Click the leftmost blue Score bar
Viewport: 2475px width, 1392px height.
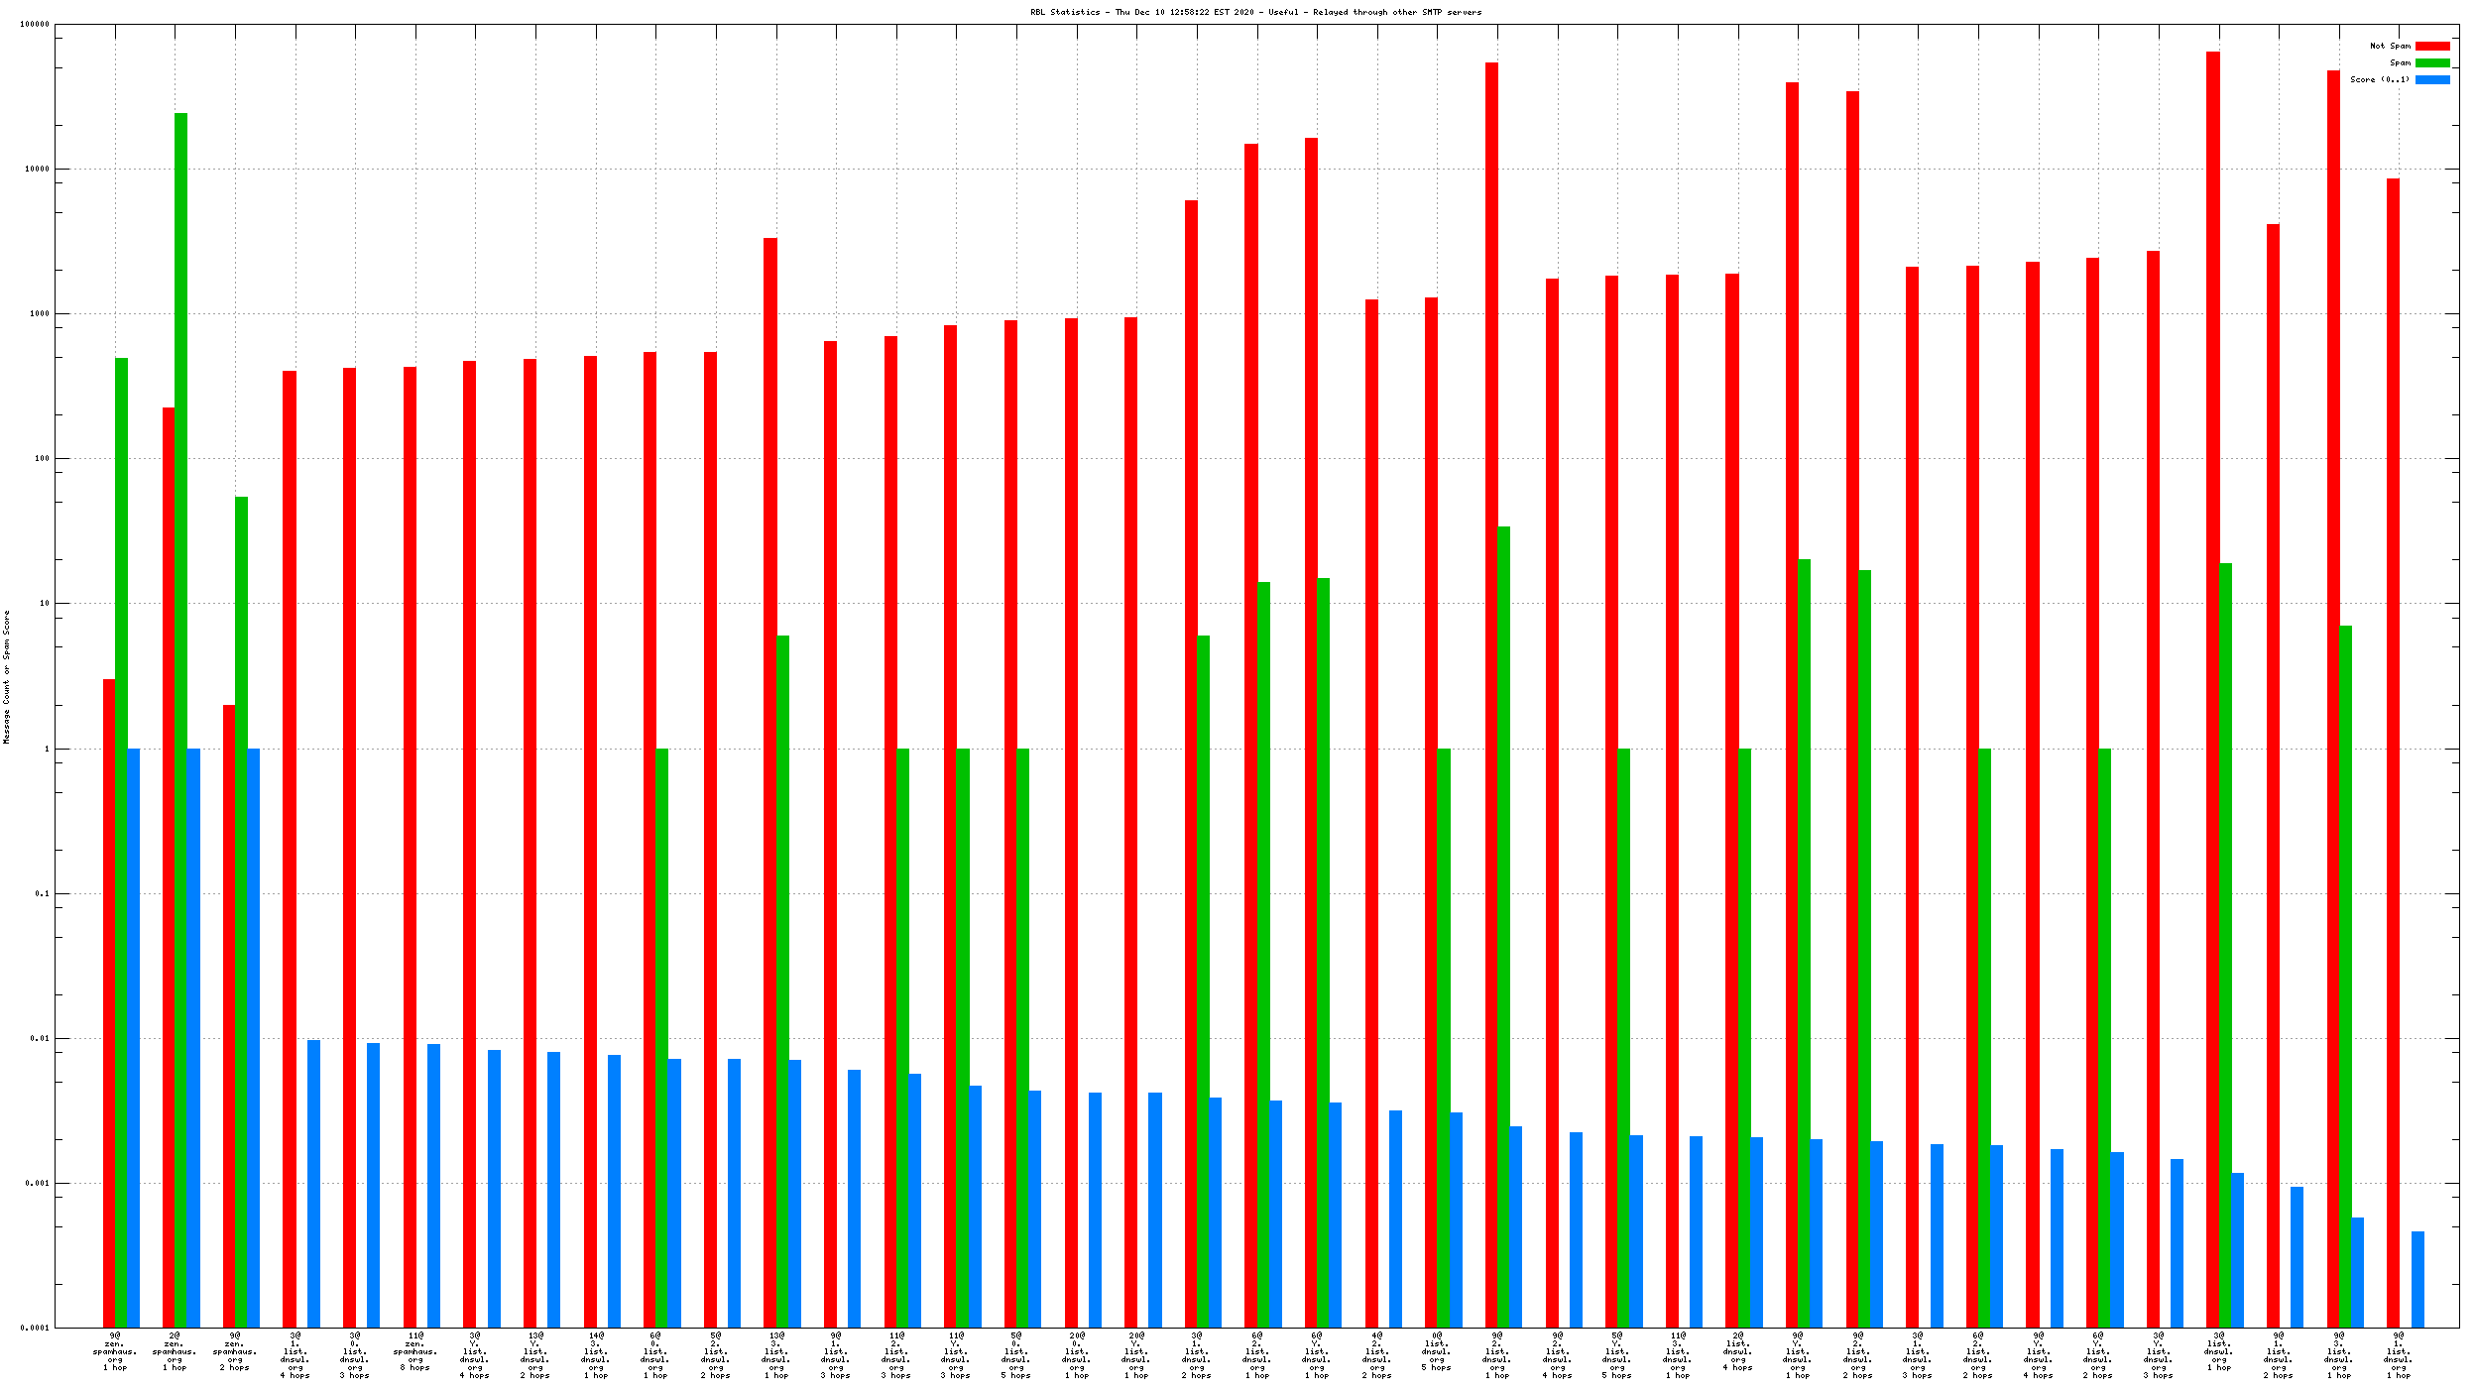(133, 1036)
